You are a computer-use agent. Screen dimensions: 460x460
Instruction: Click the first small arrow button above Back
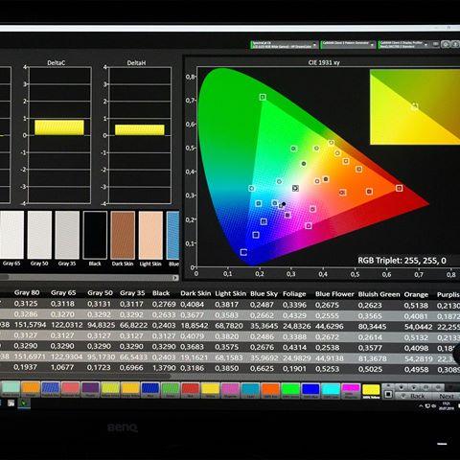(402, 387)
